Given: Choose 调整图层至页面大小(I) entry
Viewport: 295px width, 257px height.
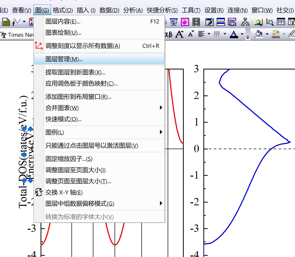Looking at the screenshot, I should click(x=99, y=170).
